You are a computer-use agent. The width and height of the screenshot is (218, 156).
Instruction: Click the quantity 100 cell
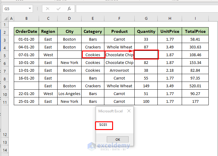(x=146, y=101)
